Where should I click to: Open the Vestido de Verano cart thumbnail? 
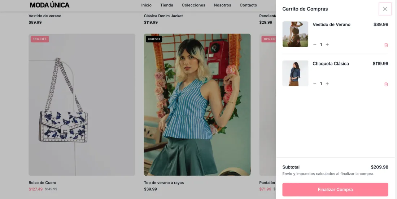(x=295, y=34)
